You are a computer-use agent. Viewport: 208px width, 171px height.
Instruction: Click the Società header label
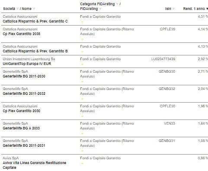tap(9, 9)
